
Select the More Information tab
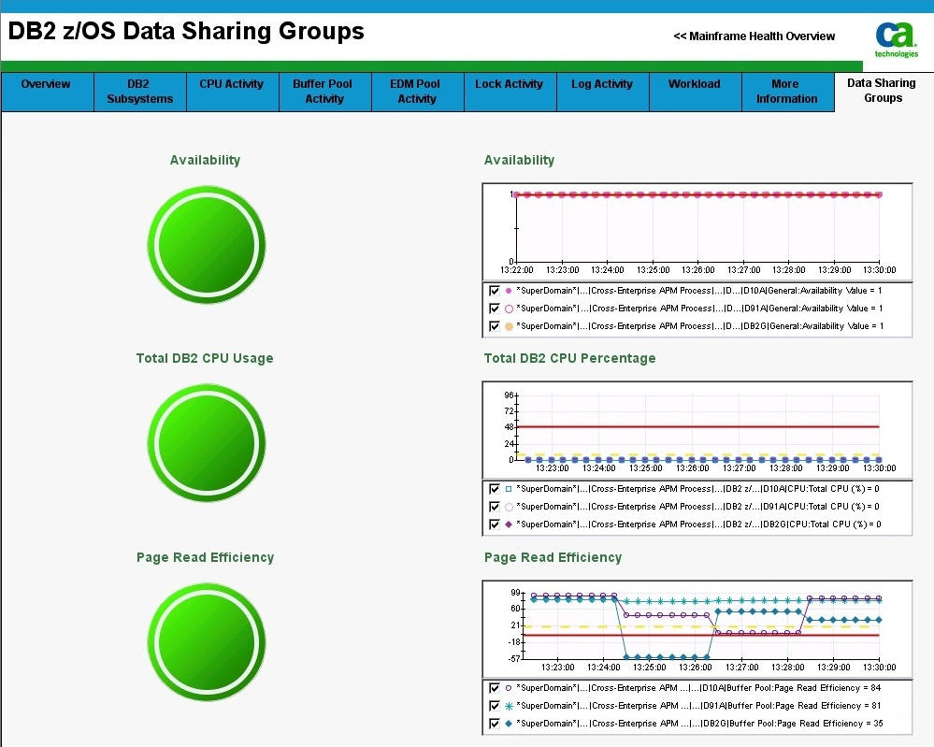(x=787, y=92)
